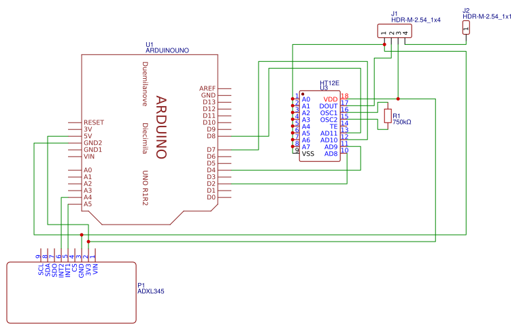Click the Diecimila text on the Arduino
This screenshot has height=330, width=519.
[x=145, y=138]
